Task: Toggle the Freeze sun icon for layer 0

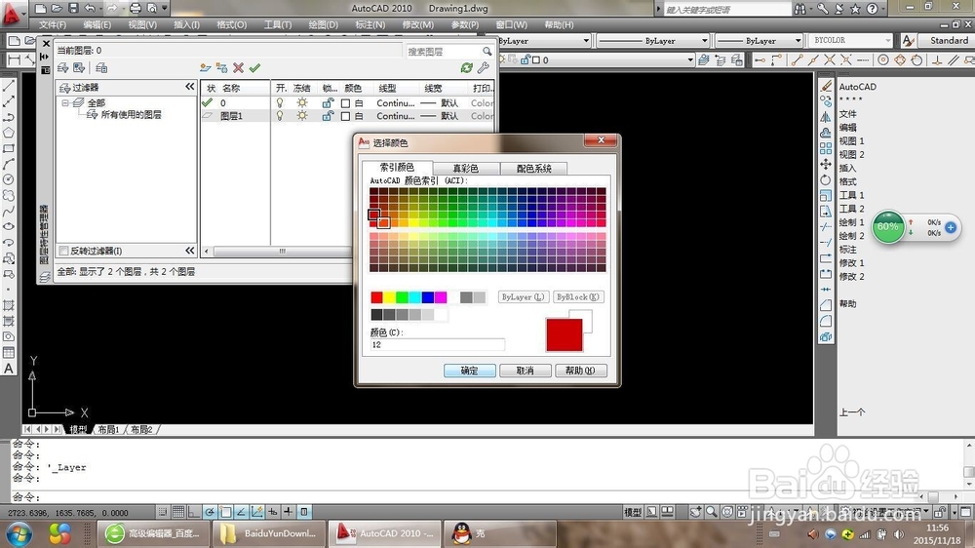Action: (x=302, y=102)
